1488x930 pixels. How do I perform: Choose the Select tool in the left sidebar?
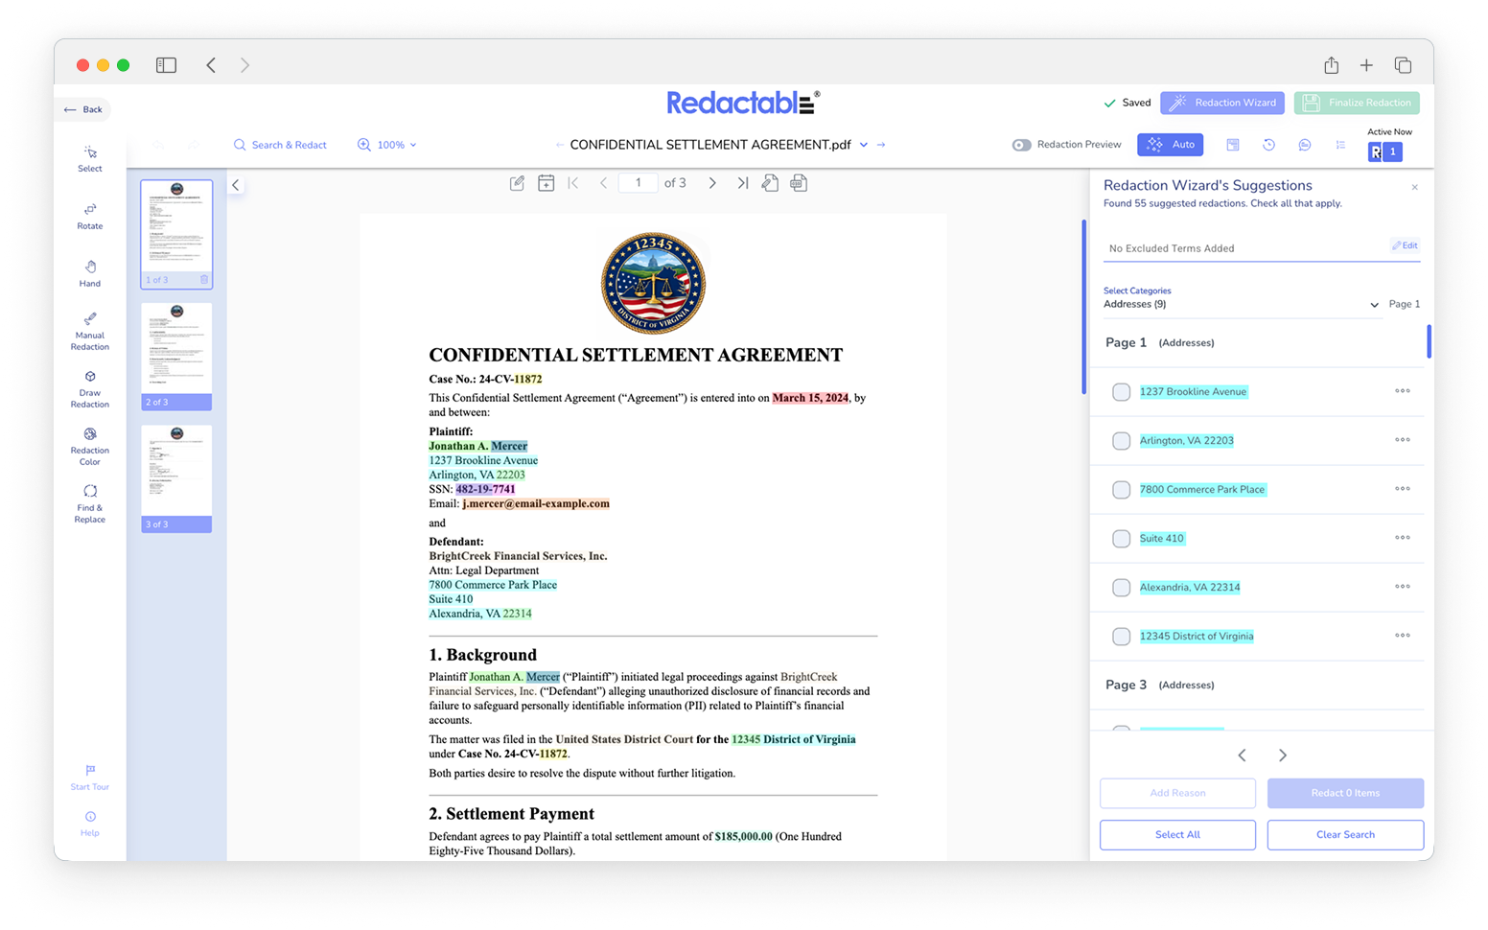coord(90,158)
